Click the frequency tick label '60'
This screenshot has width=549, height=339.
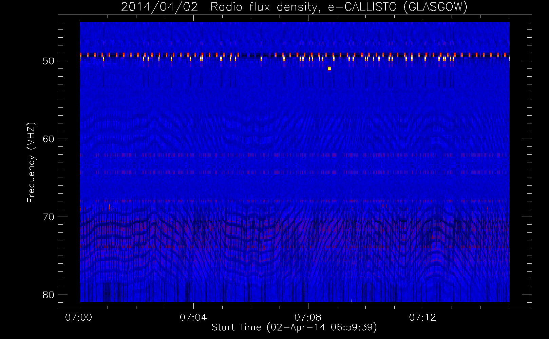point(49,139)
